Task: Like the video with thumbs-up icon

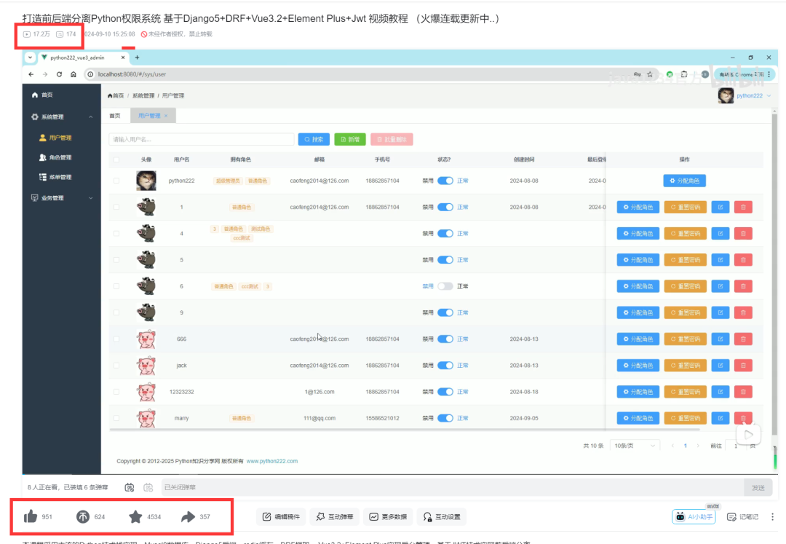Action: pos(31,516)
